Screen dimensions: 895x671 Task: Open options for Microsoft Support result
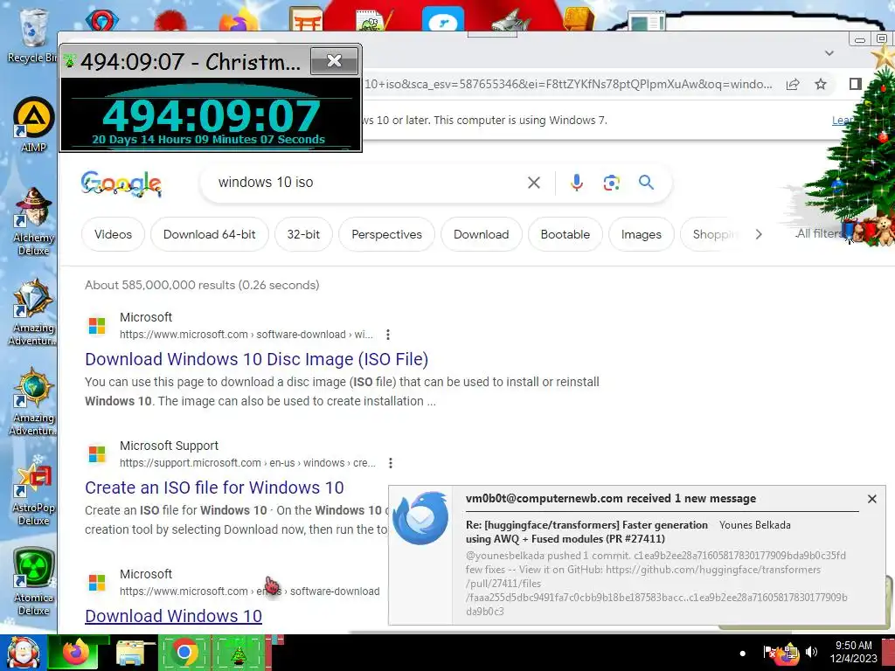tap(391, 463)
